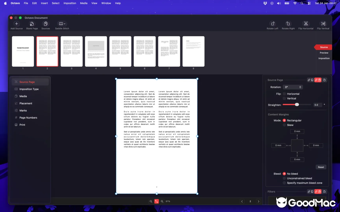Open the Rotation dropdown

coord(292,87)
